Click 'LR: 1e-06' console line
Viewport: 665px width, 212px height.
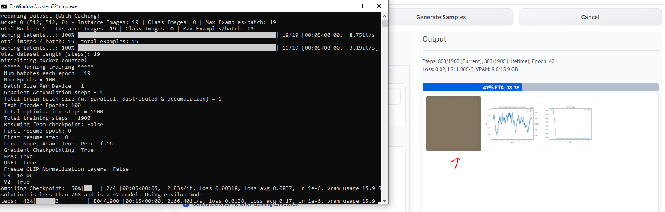(18, 176)
